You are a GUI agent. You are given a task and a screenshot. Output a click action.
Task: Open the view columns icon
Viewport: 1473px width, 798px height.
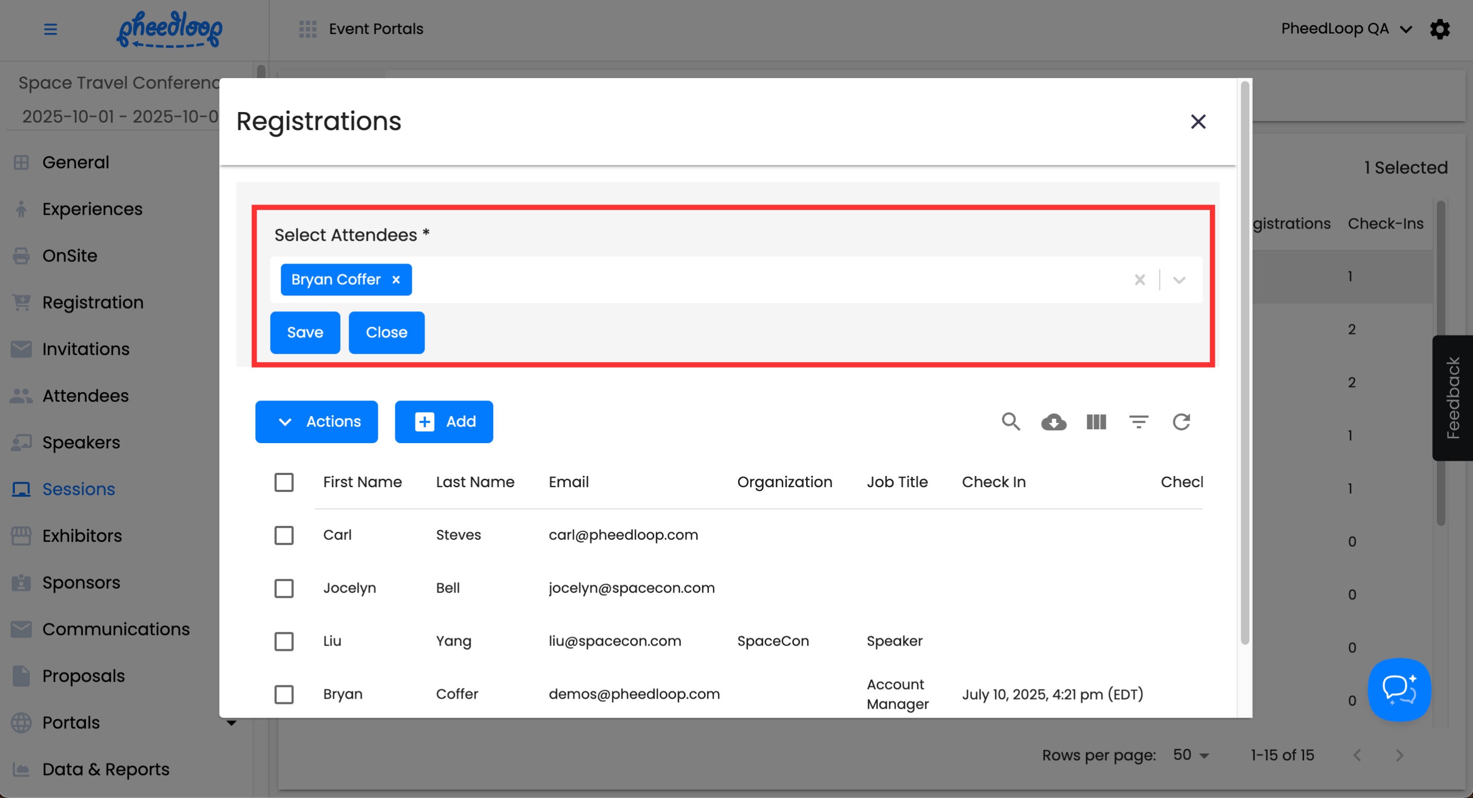[1096, 422]
